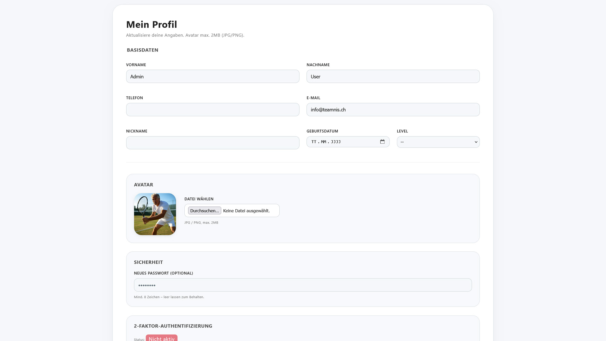The image size is (606, 341).
Task: Expand the Level dropdown
Action: pos(438,142)
